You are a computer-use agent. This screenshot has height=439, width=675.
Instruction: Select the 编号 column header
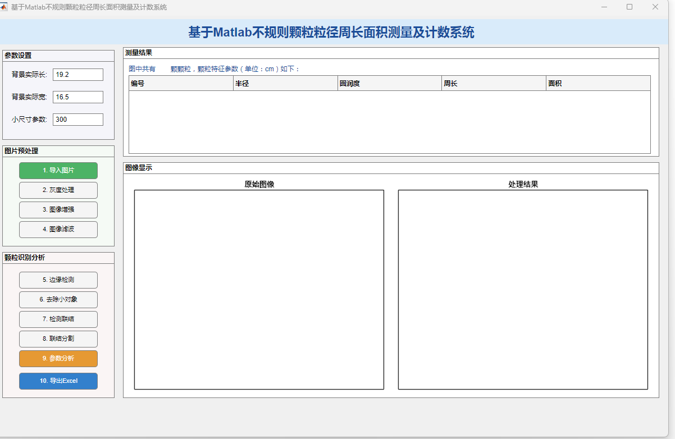(181, 84)
